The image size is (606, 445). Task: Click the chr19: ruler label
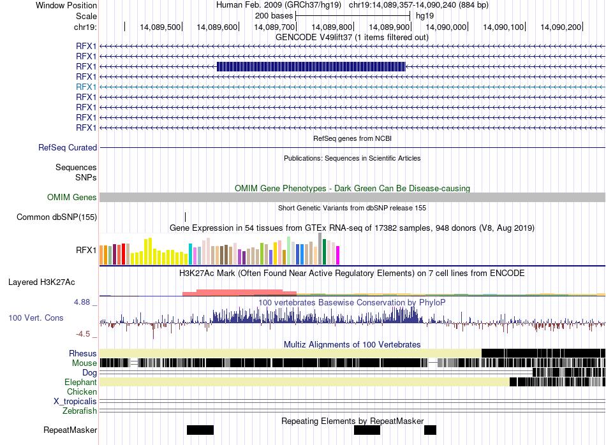click(x=85, y=27)
